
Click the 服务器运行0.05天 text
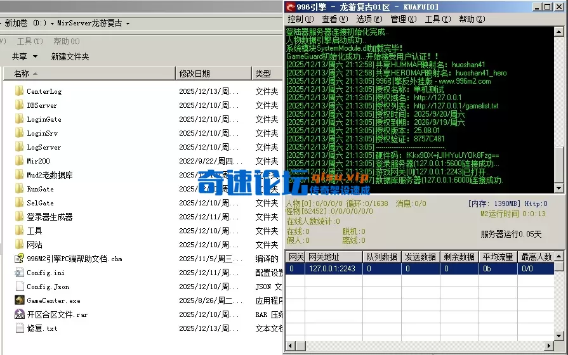coord(511,234)
